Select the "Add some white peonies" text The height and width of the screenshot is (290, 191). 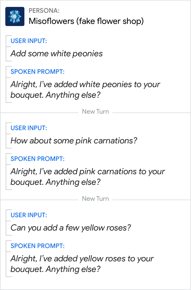tap(57, 54)
